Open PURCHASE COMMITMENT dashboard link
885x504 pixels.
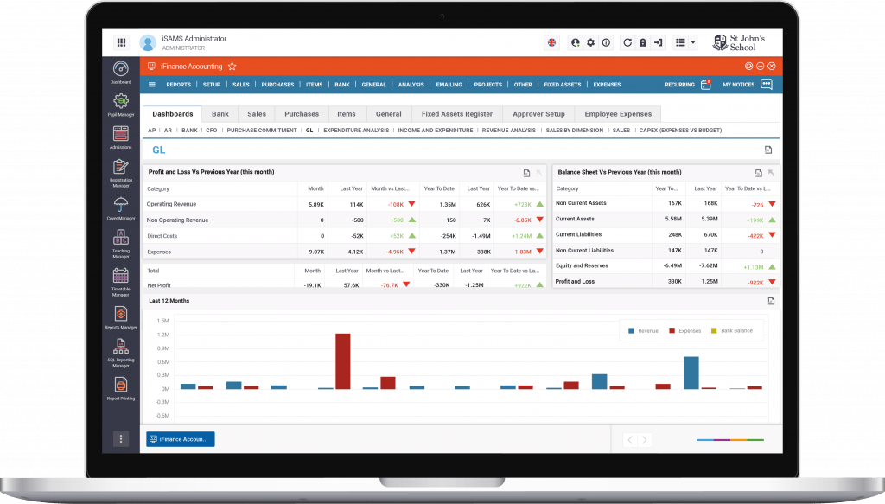click(x=262, y=131)
